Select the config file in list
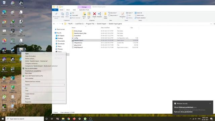The width and height of the screenshot is (215, 121). pos(76,38)
